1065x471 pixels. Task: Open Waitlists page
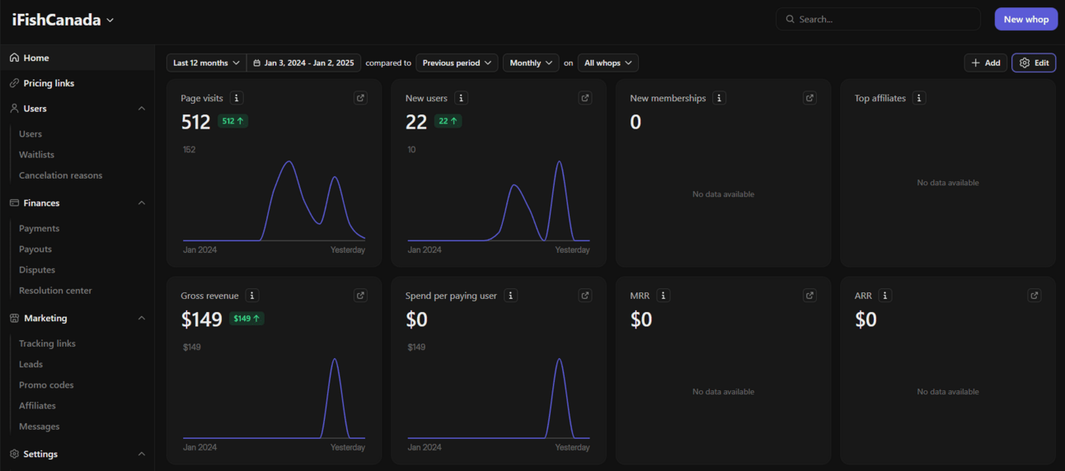(36, 154)
